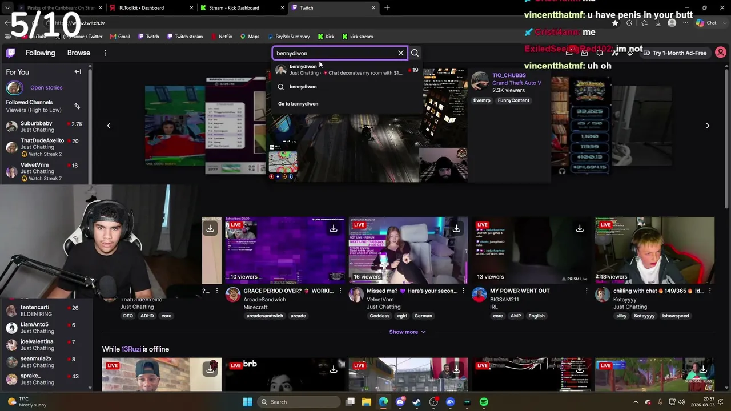Viewport: 731px width, 411px height.
Task: Open options for chilling with chat stream
Action: [710, 291]
